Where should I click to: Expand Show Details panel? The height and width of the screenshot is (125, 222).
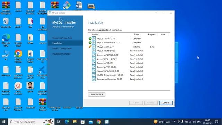click(x=97, y=94)
